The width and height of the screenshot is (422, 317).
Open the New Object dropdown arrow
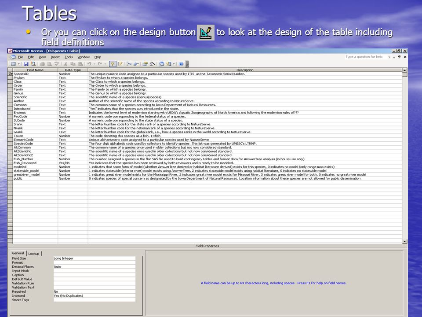[x=174, y=64]
